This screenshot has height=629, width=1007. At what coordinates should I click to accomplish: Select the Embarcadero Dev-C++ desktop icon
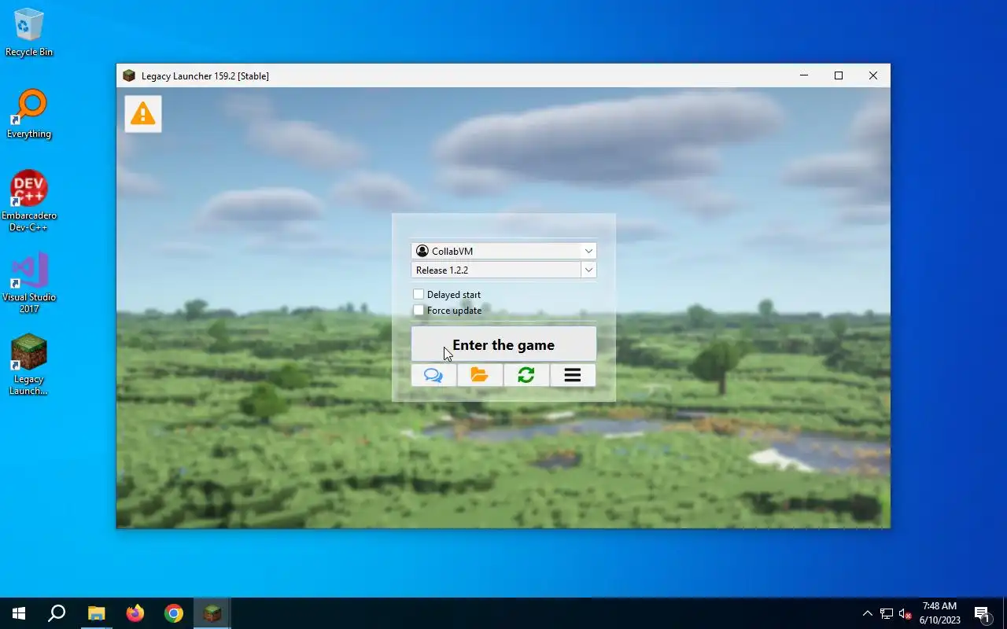(29, 201)
